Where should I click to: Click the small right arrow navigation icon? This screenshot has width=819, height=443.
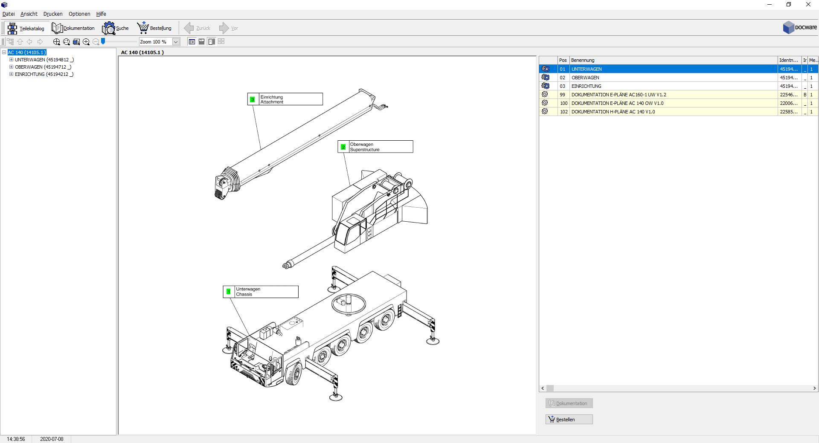[x=40, y=41]
